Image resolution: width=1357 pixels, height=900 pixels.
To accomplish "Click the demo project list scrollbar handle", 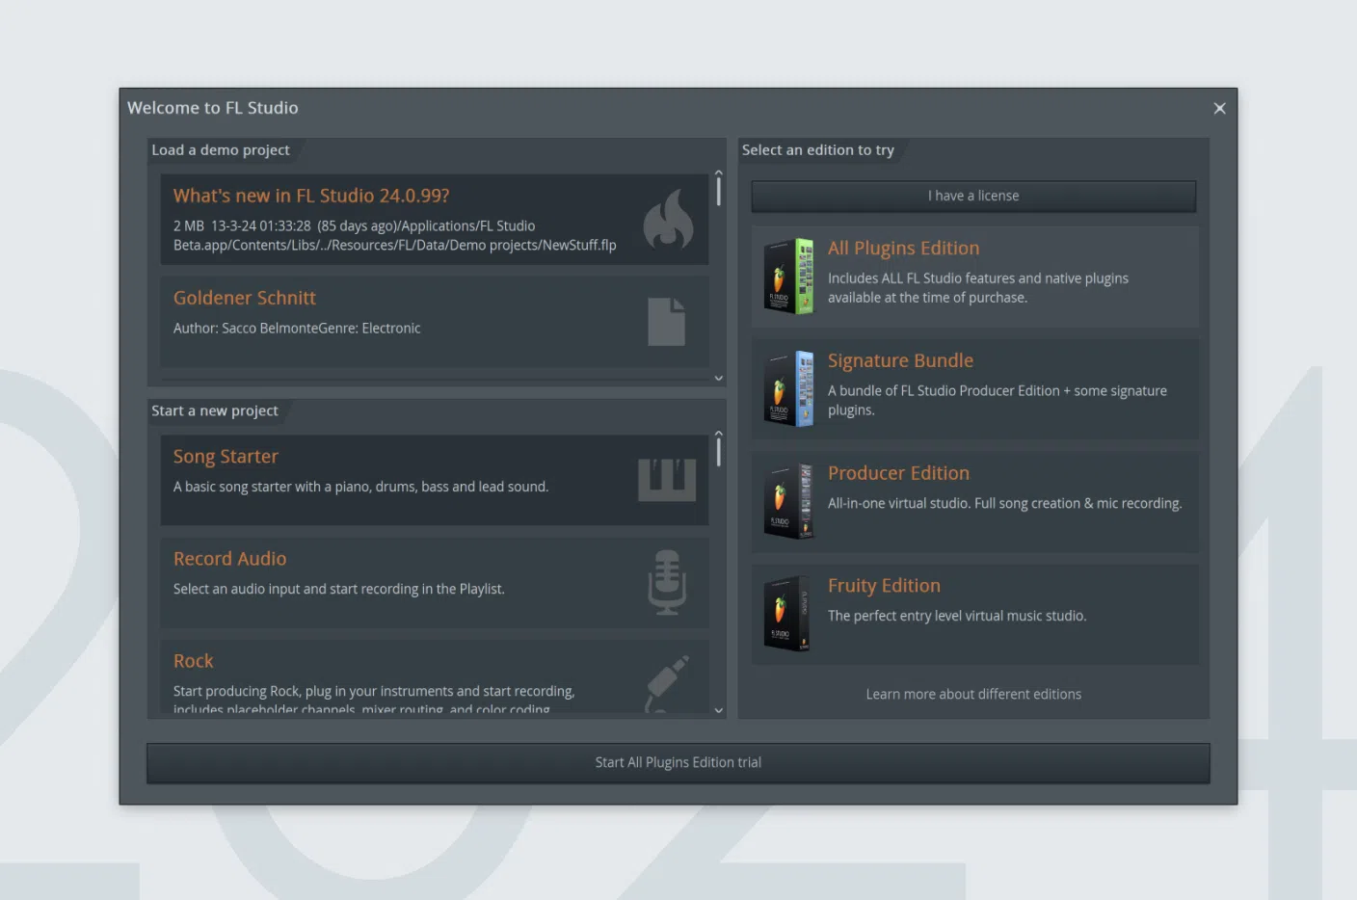I will tap(718, 191).
